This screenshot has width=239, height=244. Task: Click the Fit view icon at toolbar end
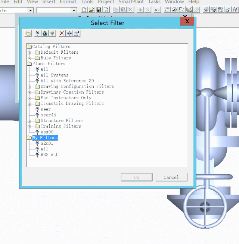[x=235, y=10]
